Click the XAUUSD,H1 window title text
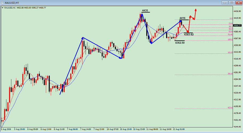The height and width of the screenshot is (133, 243). [x=12, y=3]
